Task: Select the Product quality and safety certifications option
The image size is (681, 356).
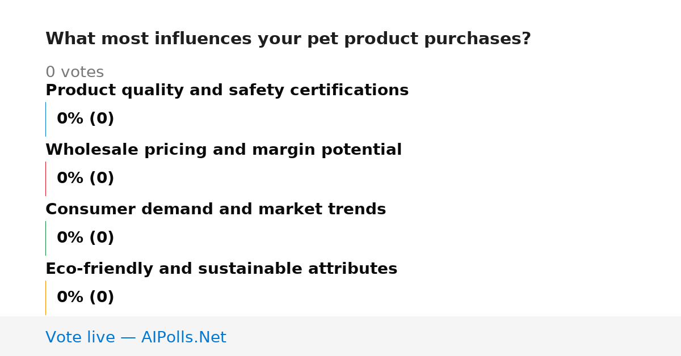Action: [227, 91]
